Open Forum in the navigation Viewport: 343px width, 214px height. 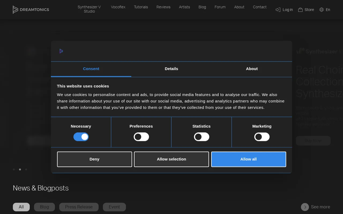point(220,7)
